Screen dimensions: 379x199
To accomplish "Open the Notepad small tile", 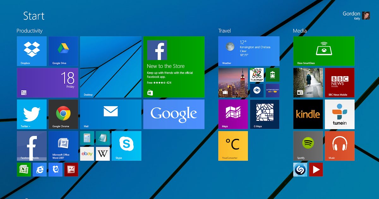I will click(103, 138).
